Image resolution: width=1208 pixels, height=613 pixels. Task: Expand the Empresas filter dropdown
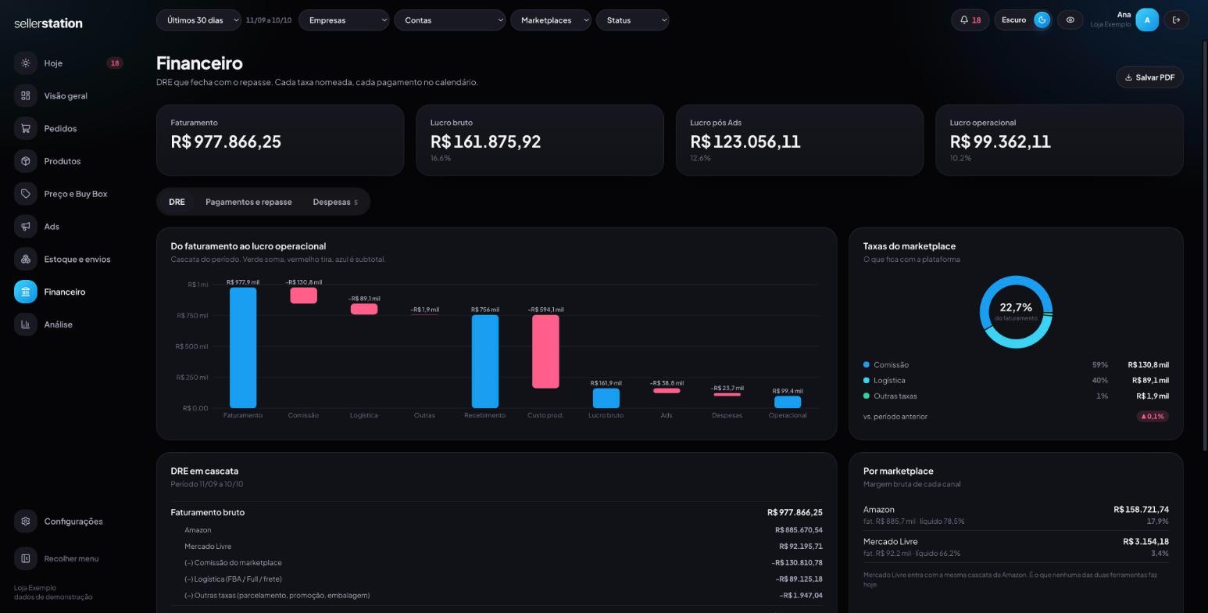(x=344, y=20)
